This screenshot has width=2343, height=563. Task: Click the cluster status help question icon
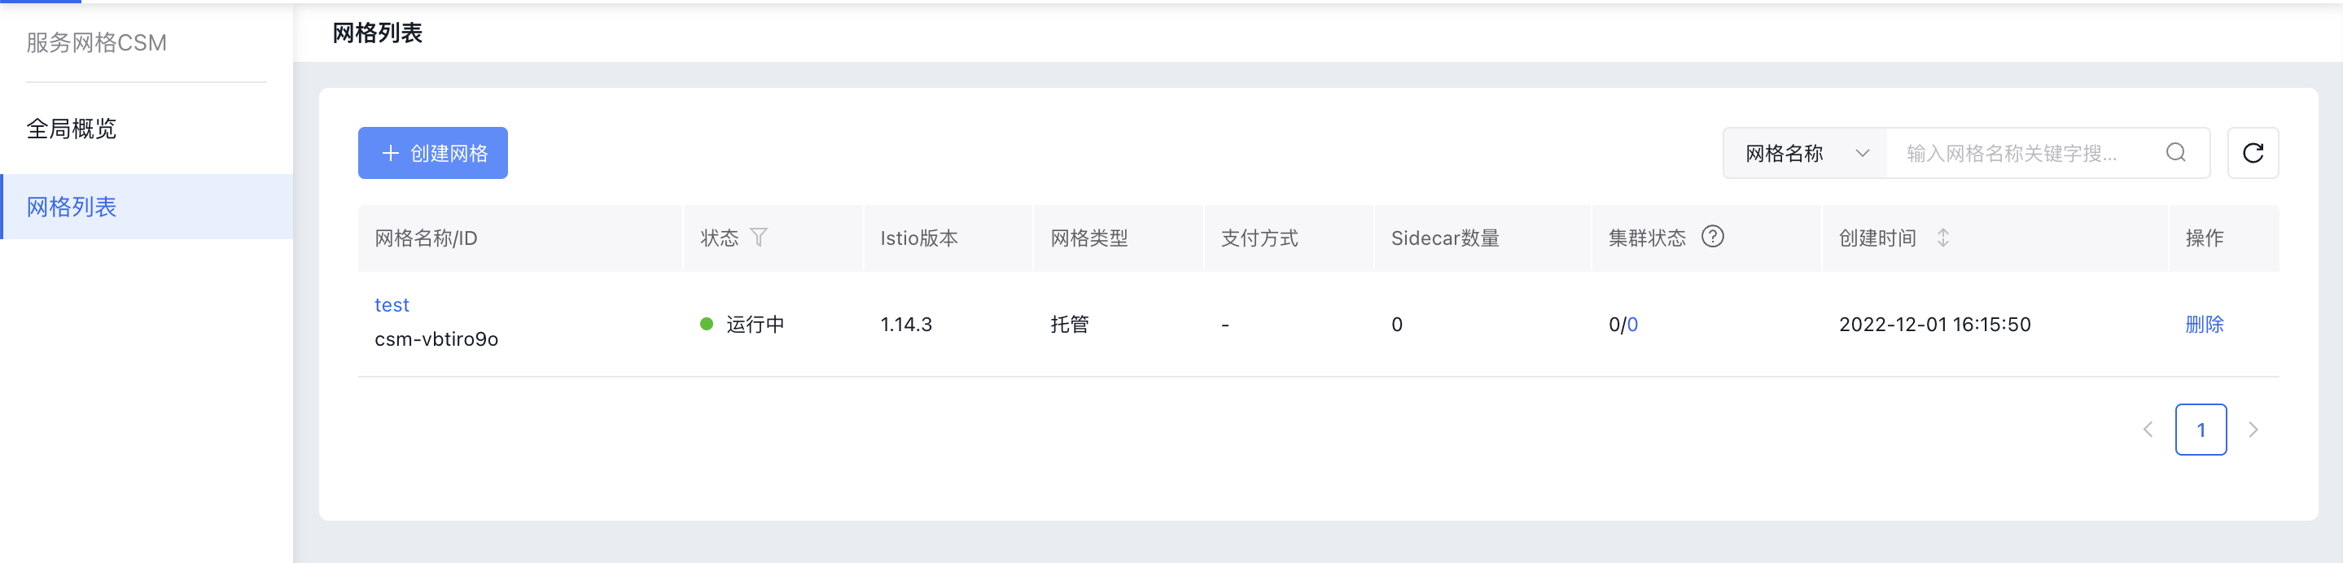1713,237
